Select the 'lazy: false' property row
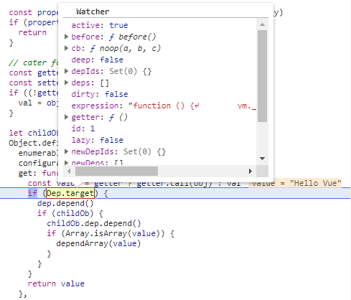 coord(97,140)
